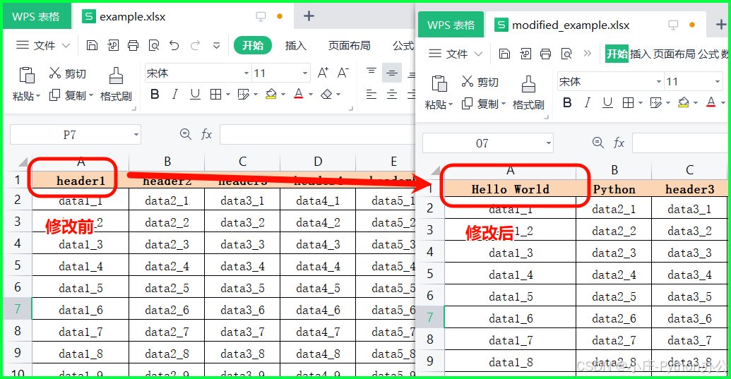This screenshot has height=379, width=731.
Task: Open Copy (复制) dropdown in example.xlsx
Action: point(91,95)
